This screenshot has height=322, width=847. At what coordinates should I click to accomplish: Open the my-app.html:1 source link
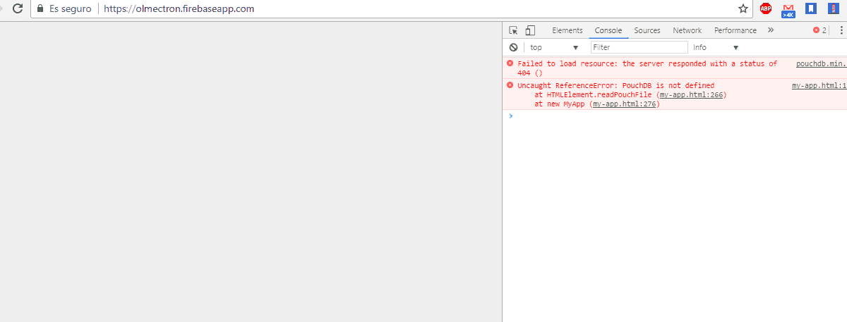(819, 85)
